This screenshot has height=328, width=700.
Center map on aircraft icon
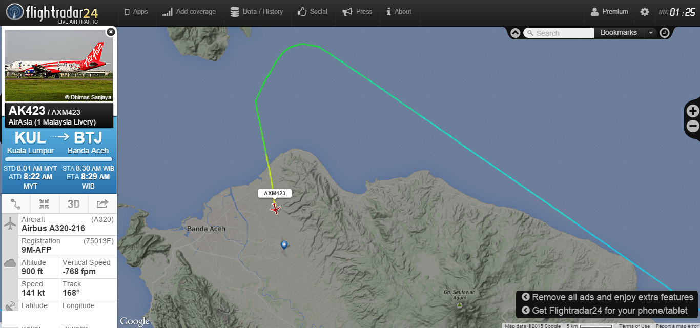click(45, 204)
